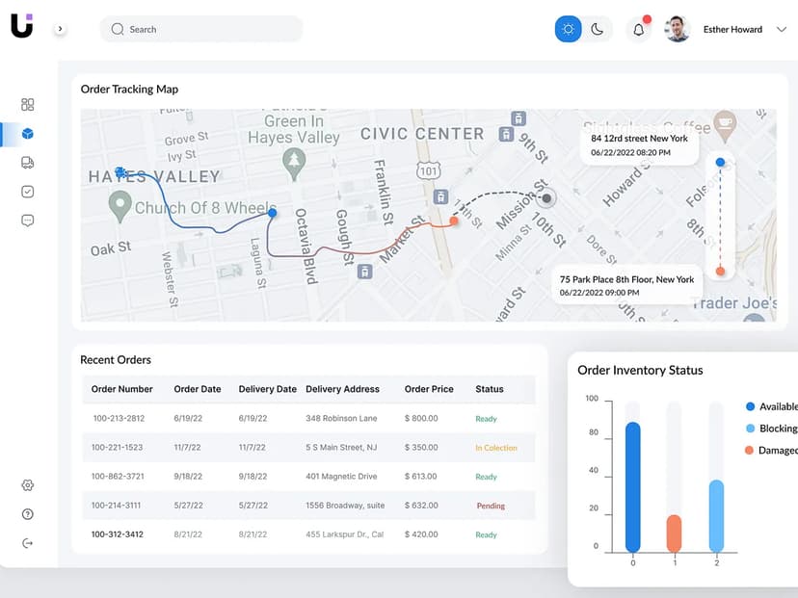This screenshot has height=598, width=798.
Task: Select order 100-312-3412
Action: pyautogui.click(x=117, y=534)
